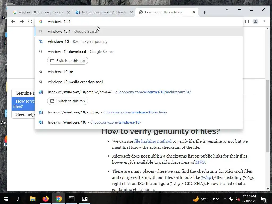Click the 'How to verify genuinity of files?' heading
The width and height of the screenshot is (272, 204).
pos(161,131)
